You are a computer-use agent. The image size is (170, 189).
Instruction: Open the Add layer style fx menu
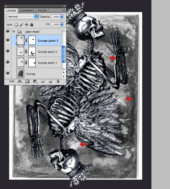[20, 82]
